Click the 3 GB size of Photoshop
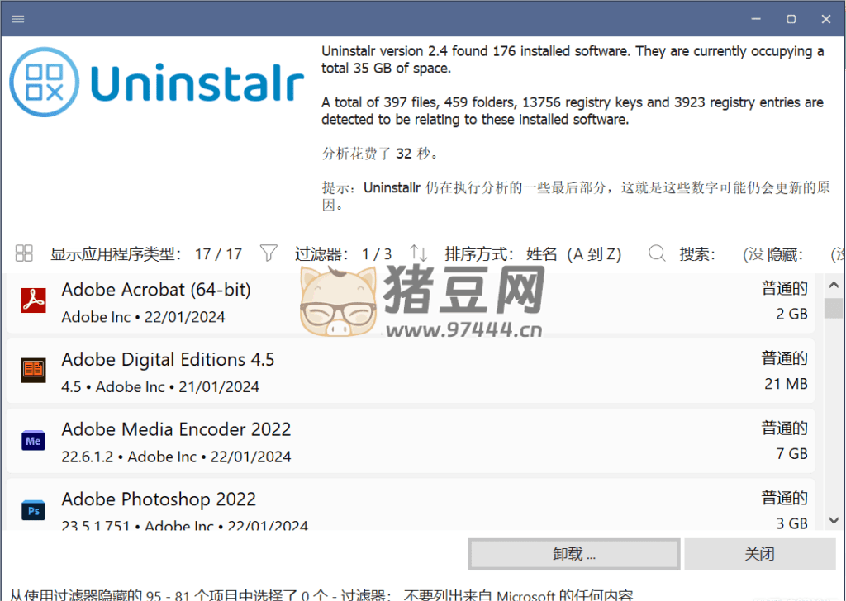The height and width of the screenshot is (601, 846). click(791, 523)
